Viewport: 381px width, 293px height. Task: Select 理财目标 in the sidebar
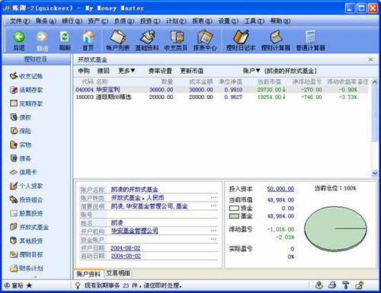[x=26, y=254]
